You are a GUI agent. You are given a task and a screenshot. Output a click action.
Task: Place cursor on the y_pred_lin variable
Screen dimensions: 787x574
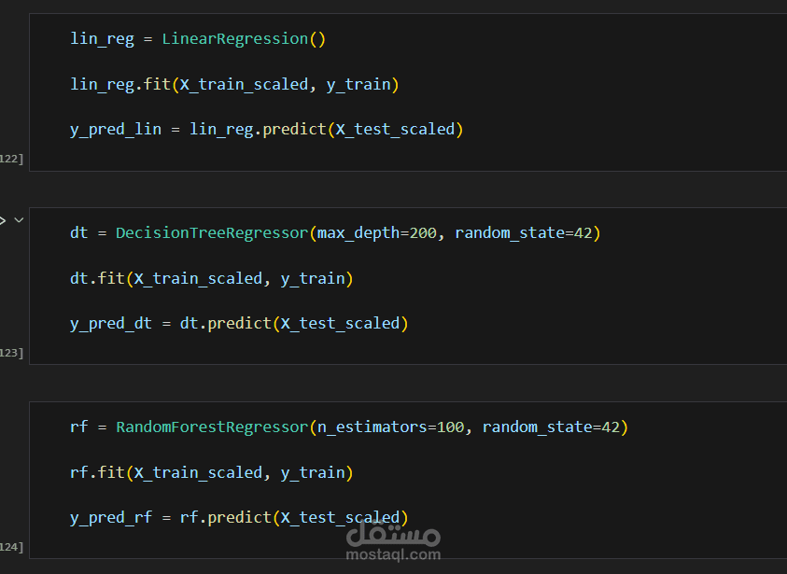[116, 130]
